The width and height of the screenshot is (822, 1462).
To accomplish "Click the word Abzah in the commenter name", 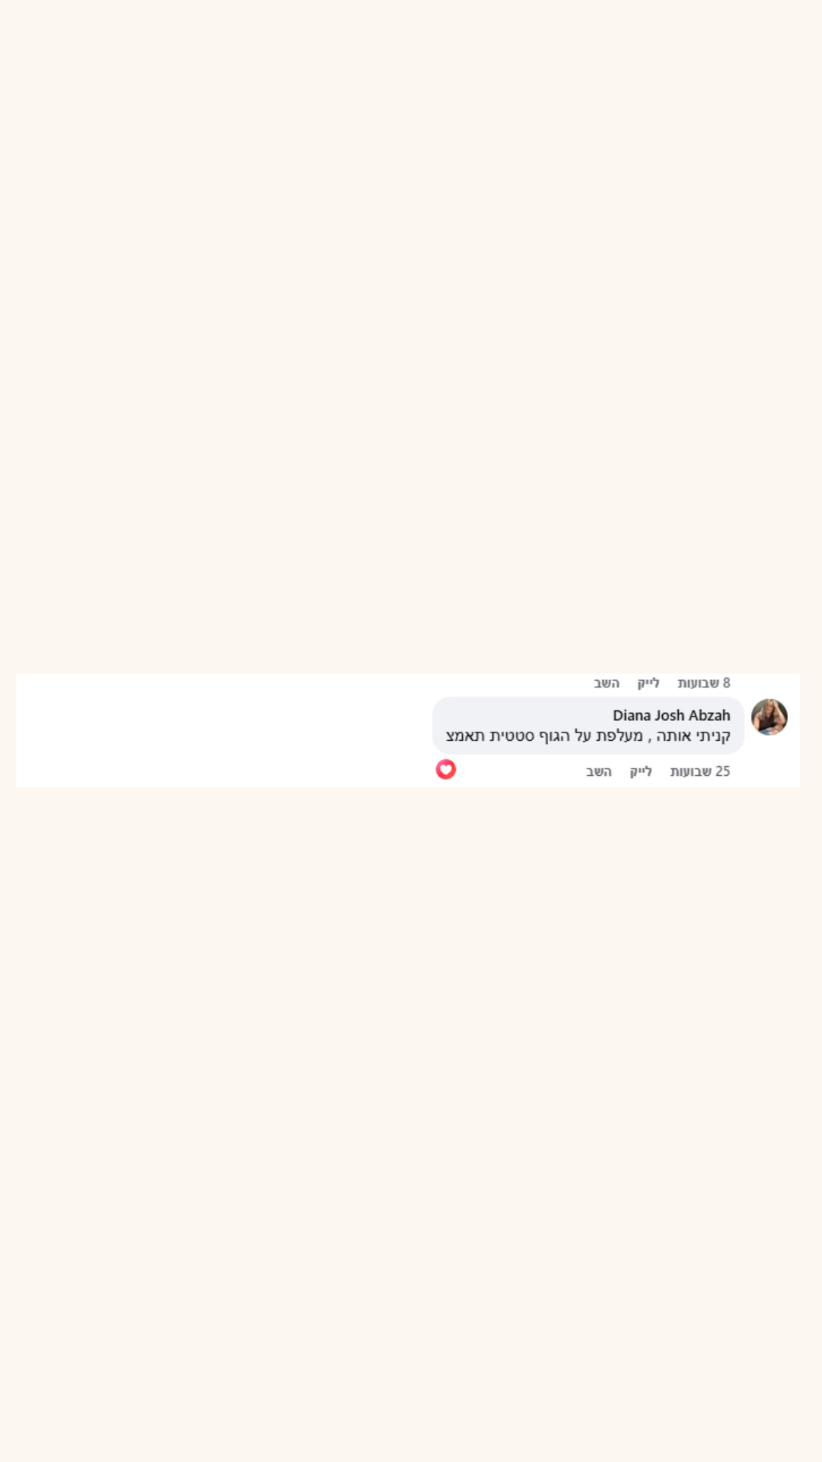I will pos(709,715).
